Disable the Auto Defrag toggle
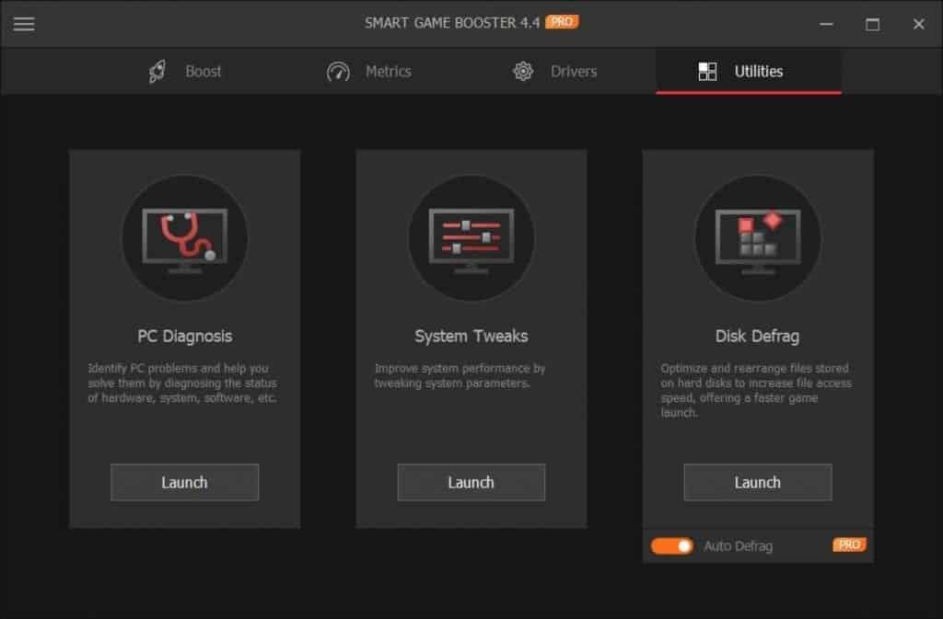 (x=671, y=545)
